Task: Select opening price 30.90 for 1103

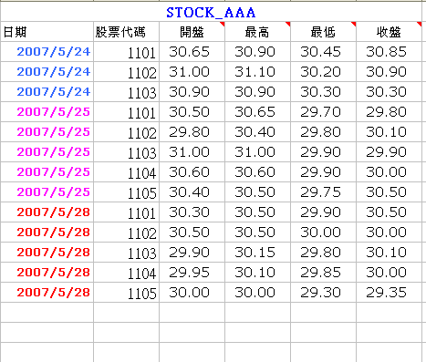Action: pyautogui.click(x=192, y=92)
